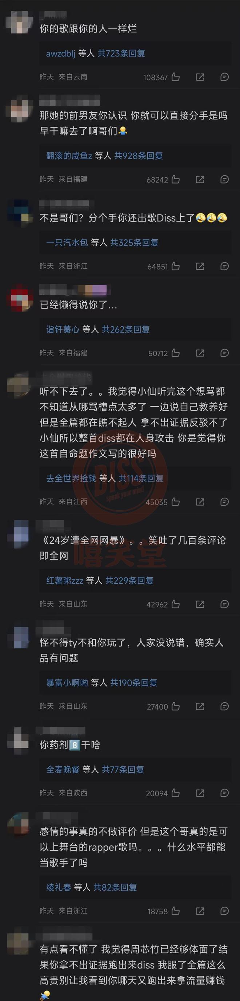Share the comment with 64851 likes
Viewport: 240px width, 1001px height.
[x=200, y=266]
